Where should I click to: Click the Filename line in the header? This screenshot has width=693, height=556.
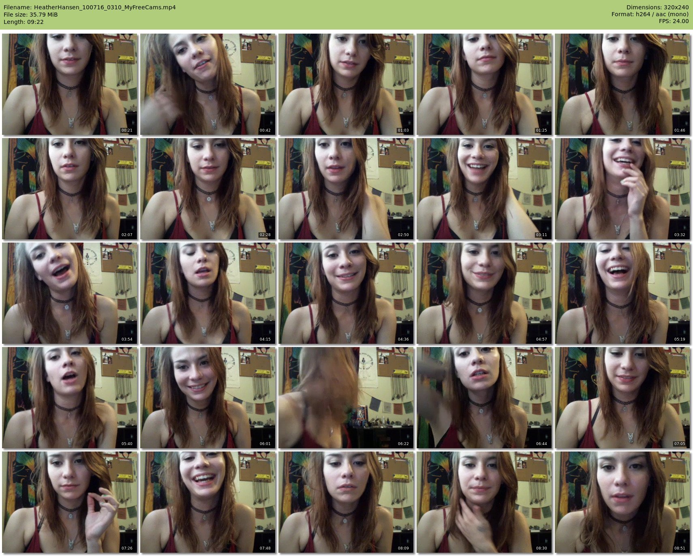click(x=90, y=7)
